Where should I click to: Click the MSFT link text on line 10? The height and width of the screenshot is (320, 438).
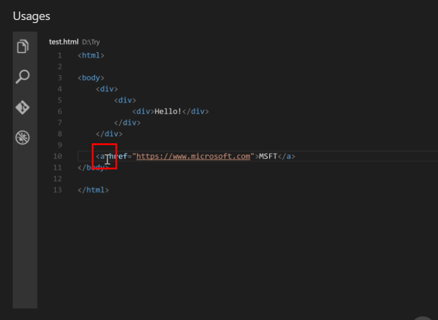coord(268,156)
